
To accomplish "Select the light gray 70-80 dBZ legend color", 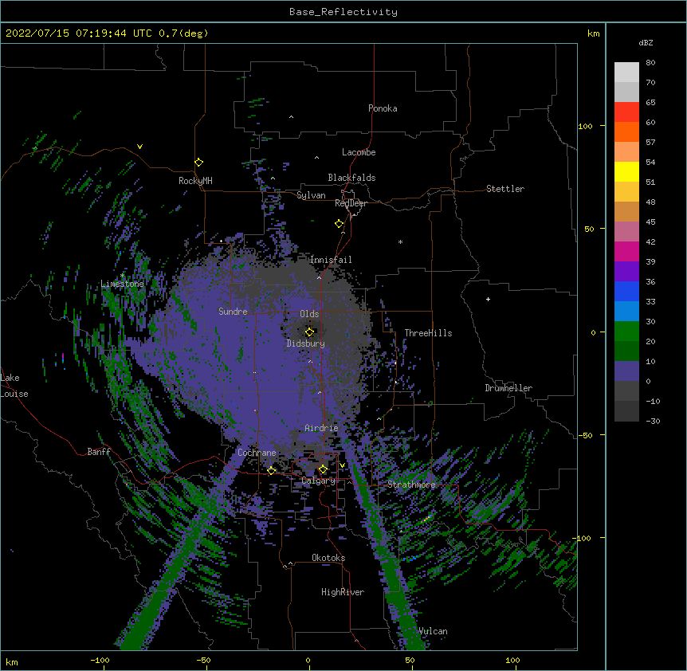I will pyautogui.click(x=626, y=72).
